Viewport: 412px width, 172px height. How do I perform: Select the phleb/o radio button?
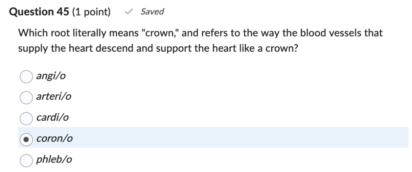(x=26, y=159)
